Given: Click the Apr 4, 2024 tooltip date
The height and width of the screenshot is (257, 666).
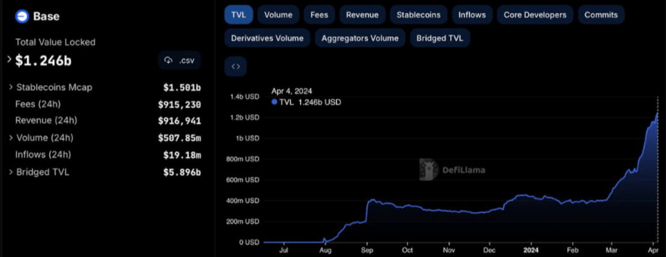Looking at the screenshot, I should click(x=292, y=91).
